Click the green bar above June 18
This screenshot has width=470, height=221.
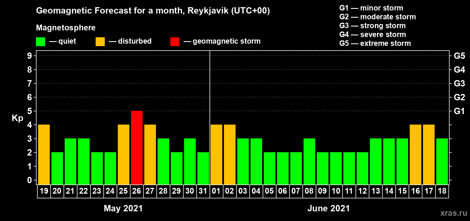coord(442,161)
